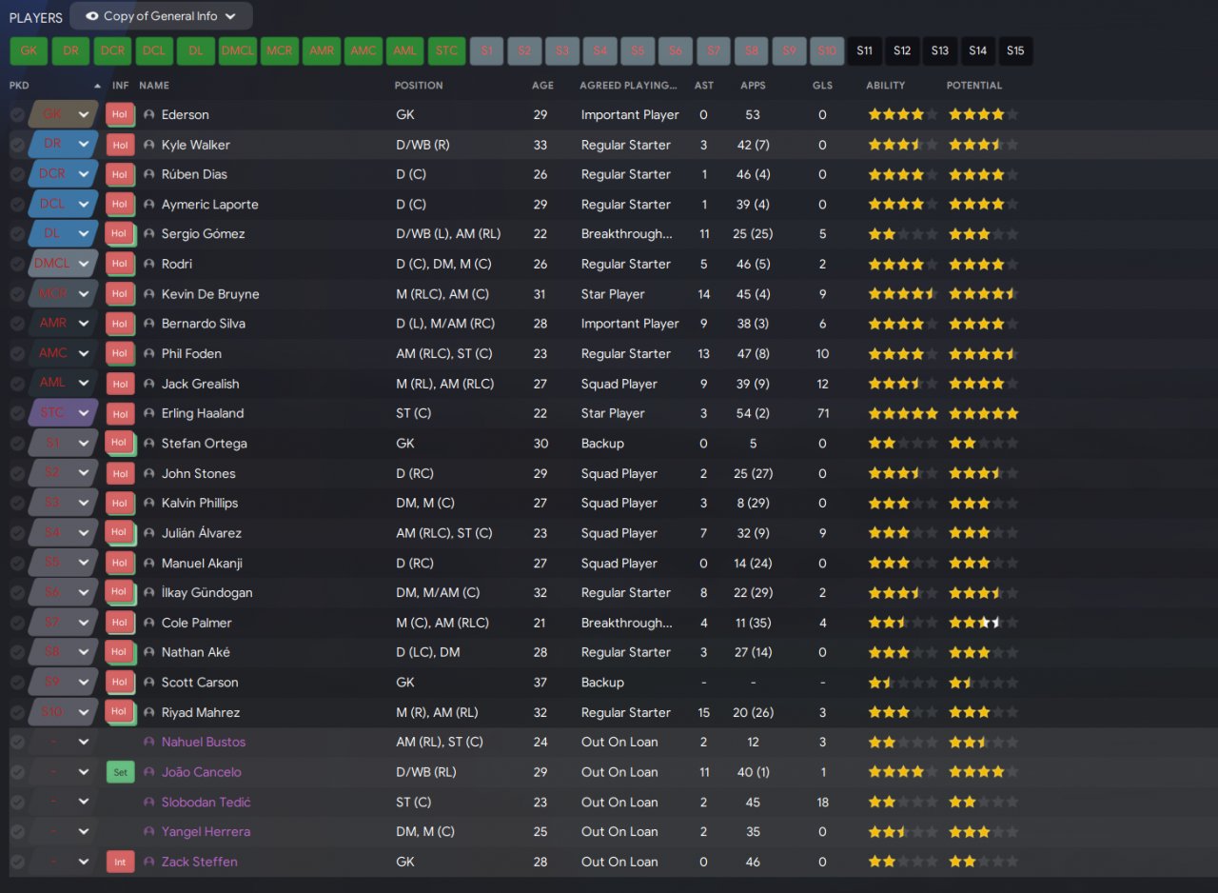Open the S2 picked-position dropdown for John Stones

click(64, 474)
